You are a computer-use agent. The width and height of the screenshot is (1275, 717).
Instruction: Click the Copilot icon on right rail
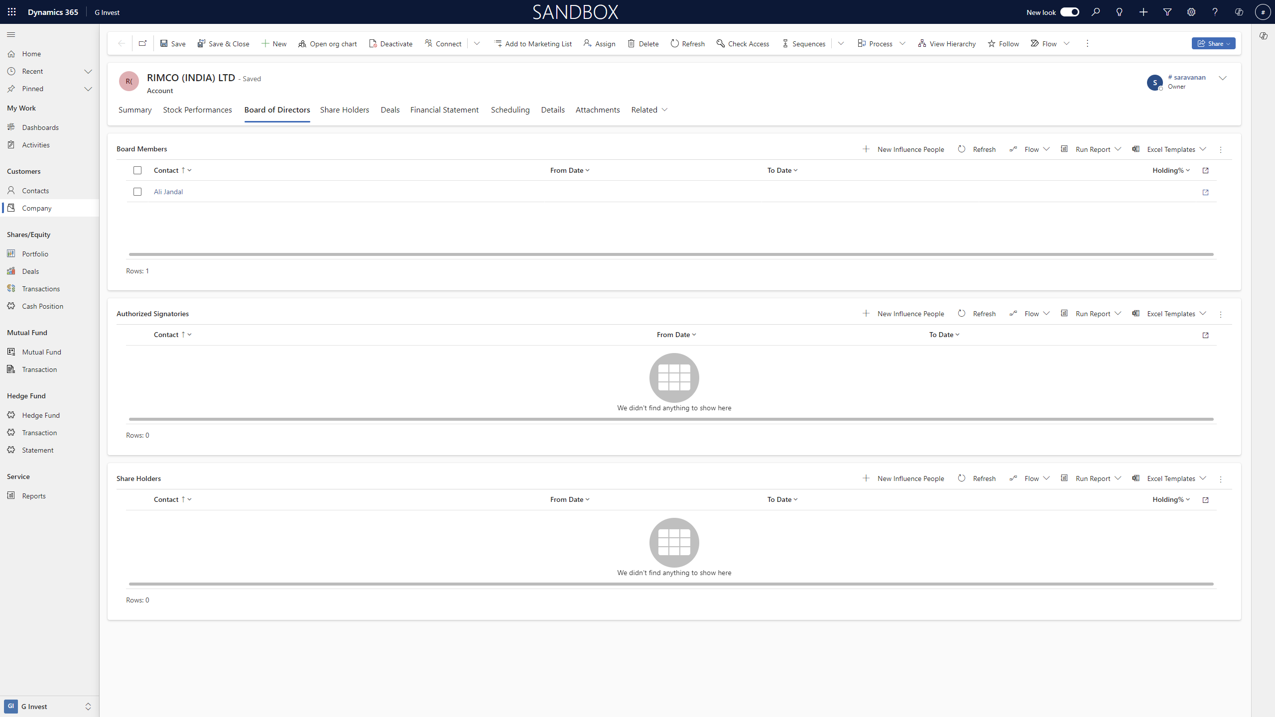click(1263, 36)
